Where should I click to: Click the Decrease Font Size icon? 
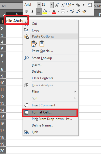[x=63, y=5]
